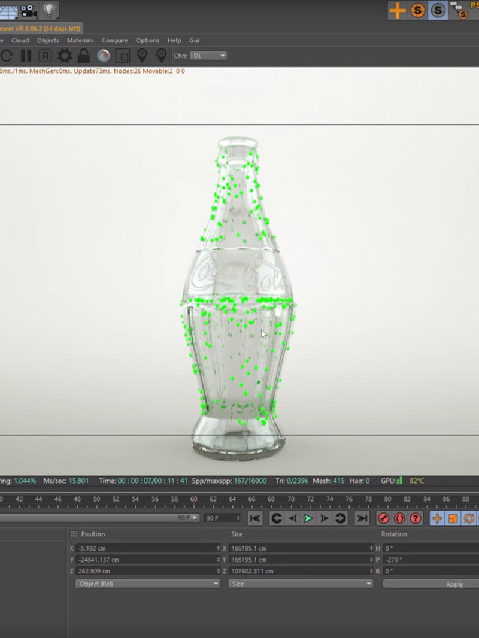479x638 pixels.
Task: Play the animation forwards
Action: point(308,518)
